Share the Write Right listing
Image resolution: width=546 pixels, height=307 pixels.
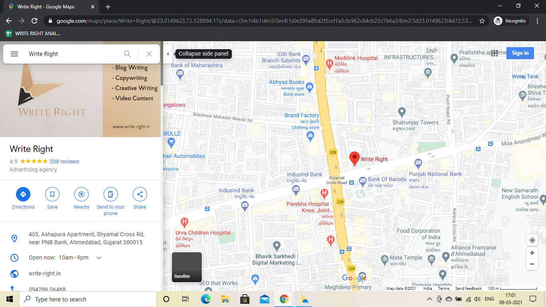click(140, 195)
